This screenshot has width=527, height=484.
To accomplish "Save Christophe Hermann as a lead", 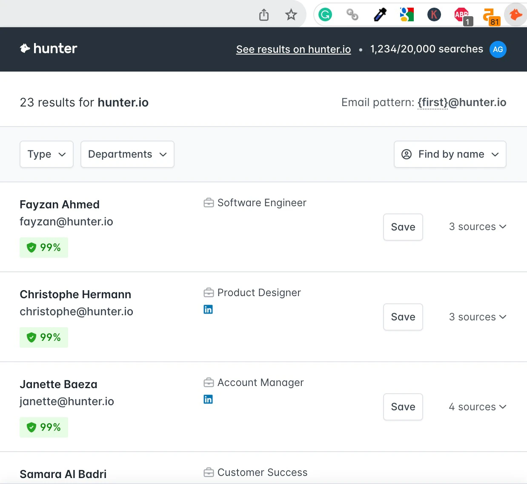I will (403, 317).
